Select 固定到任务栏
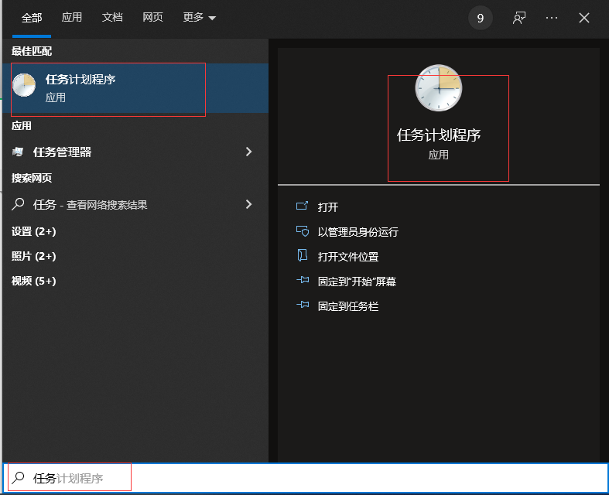609x495 pixels. pos(348,306)
